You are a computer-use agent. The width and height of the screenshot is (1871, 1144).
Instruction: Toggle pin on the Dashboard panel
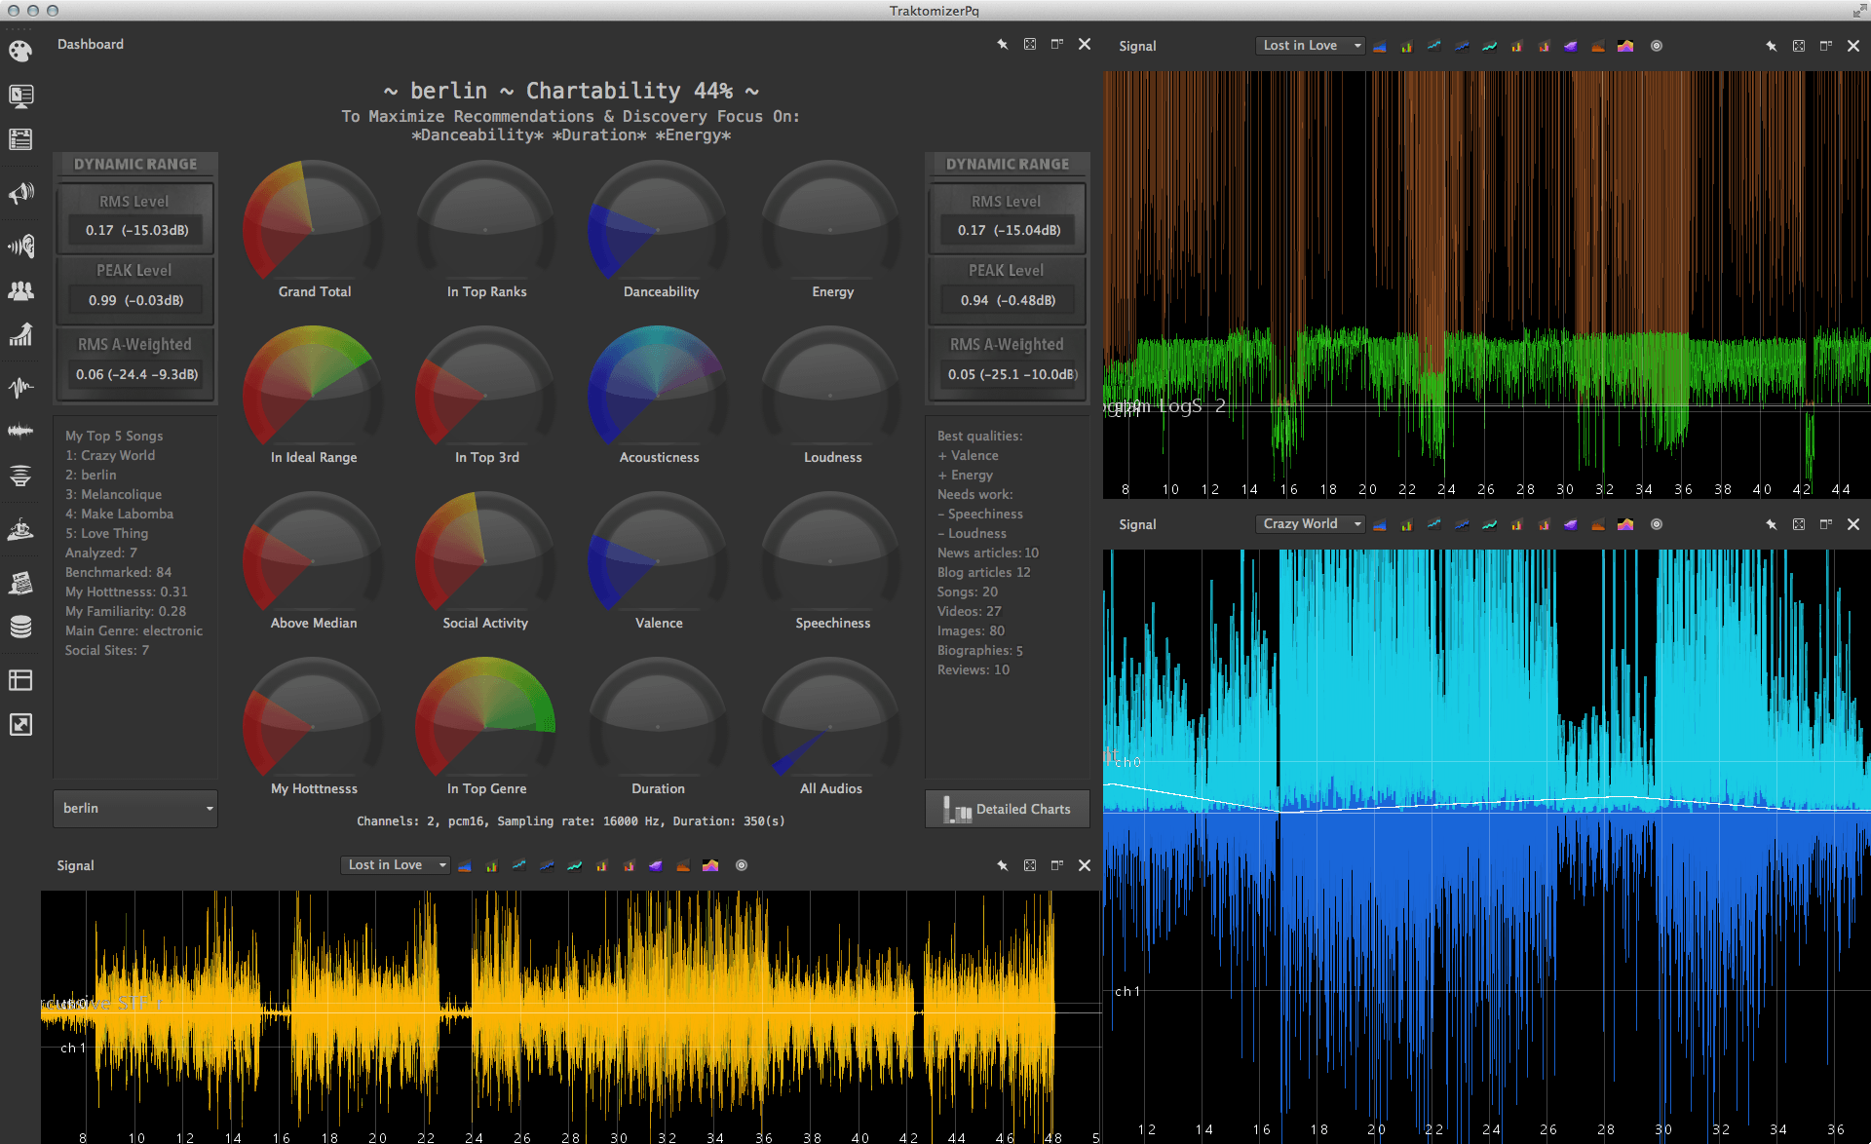(1002, 45)
